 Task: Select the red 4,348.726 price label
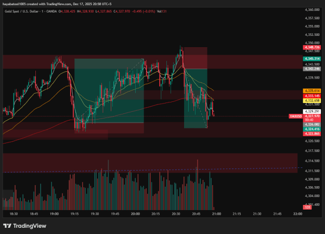click(312, 47)
